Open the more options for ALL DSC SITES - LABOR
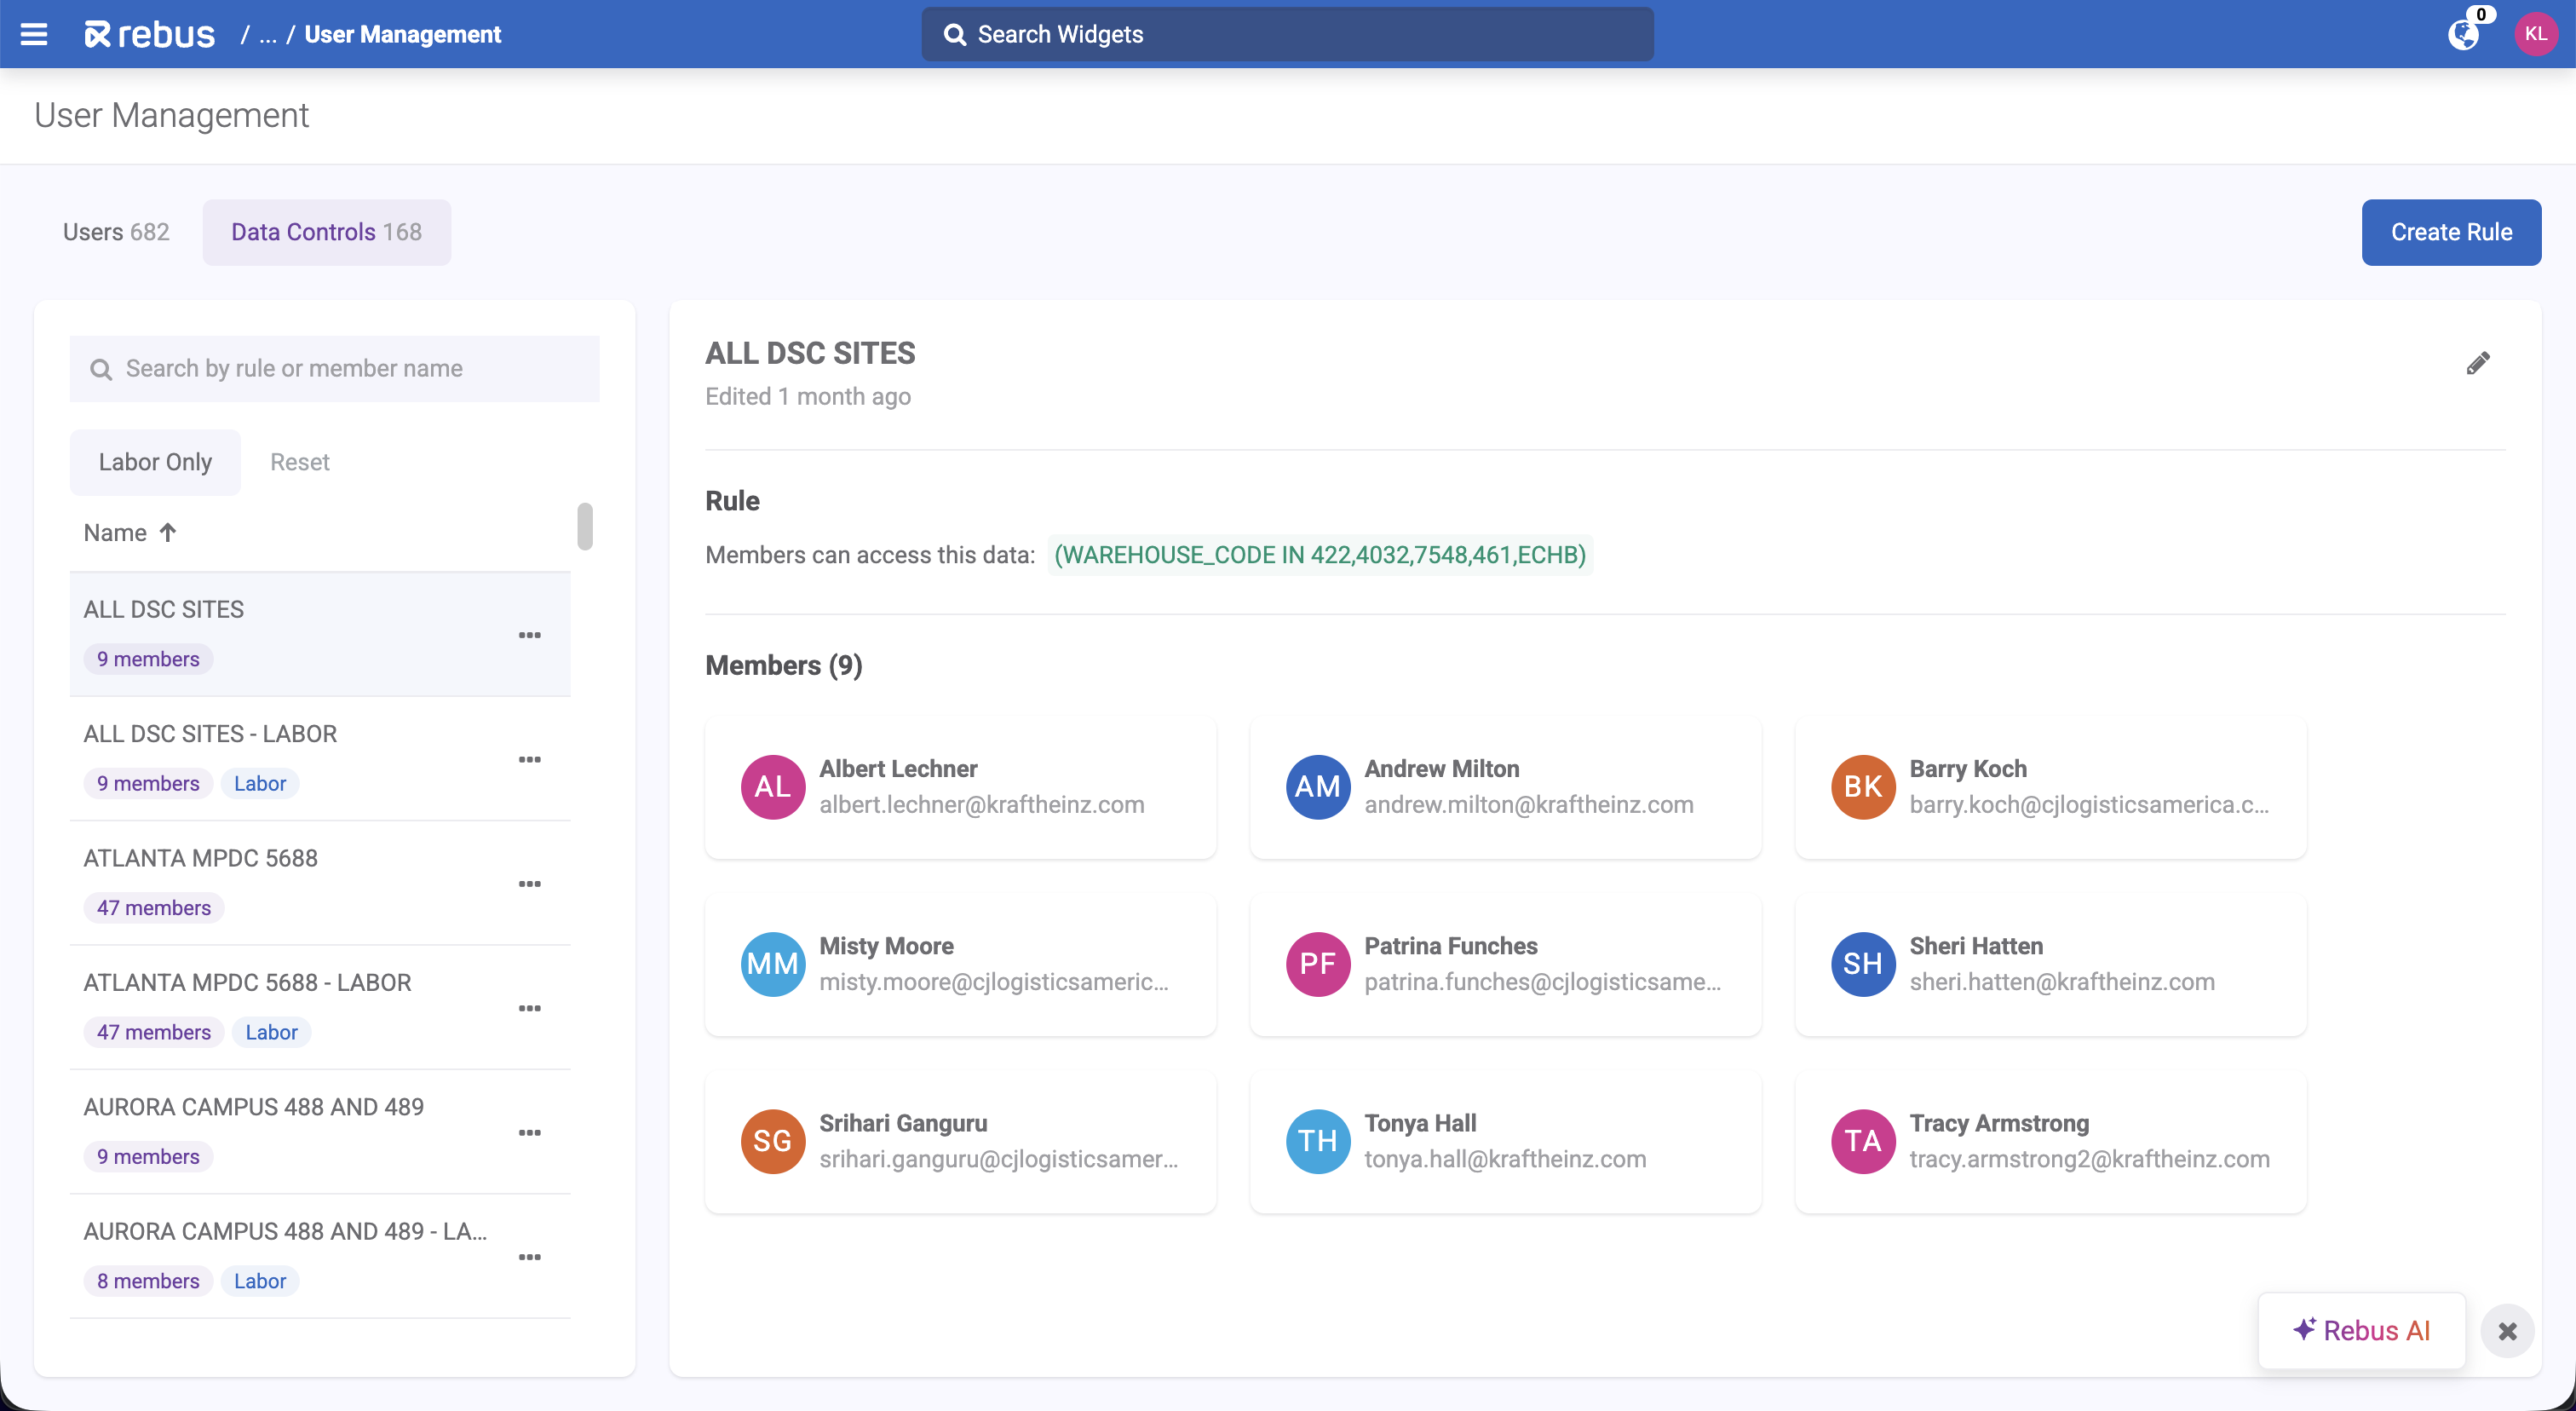This screenshot has width=2576, height=1411. click(x=530, y=759)
